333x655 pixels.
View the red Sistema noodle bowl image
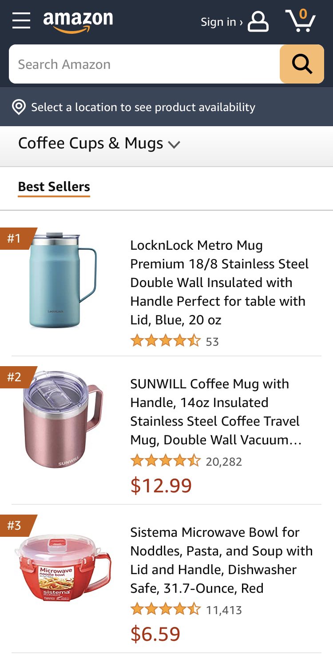click(63, 567)
